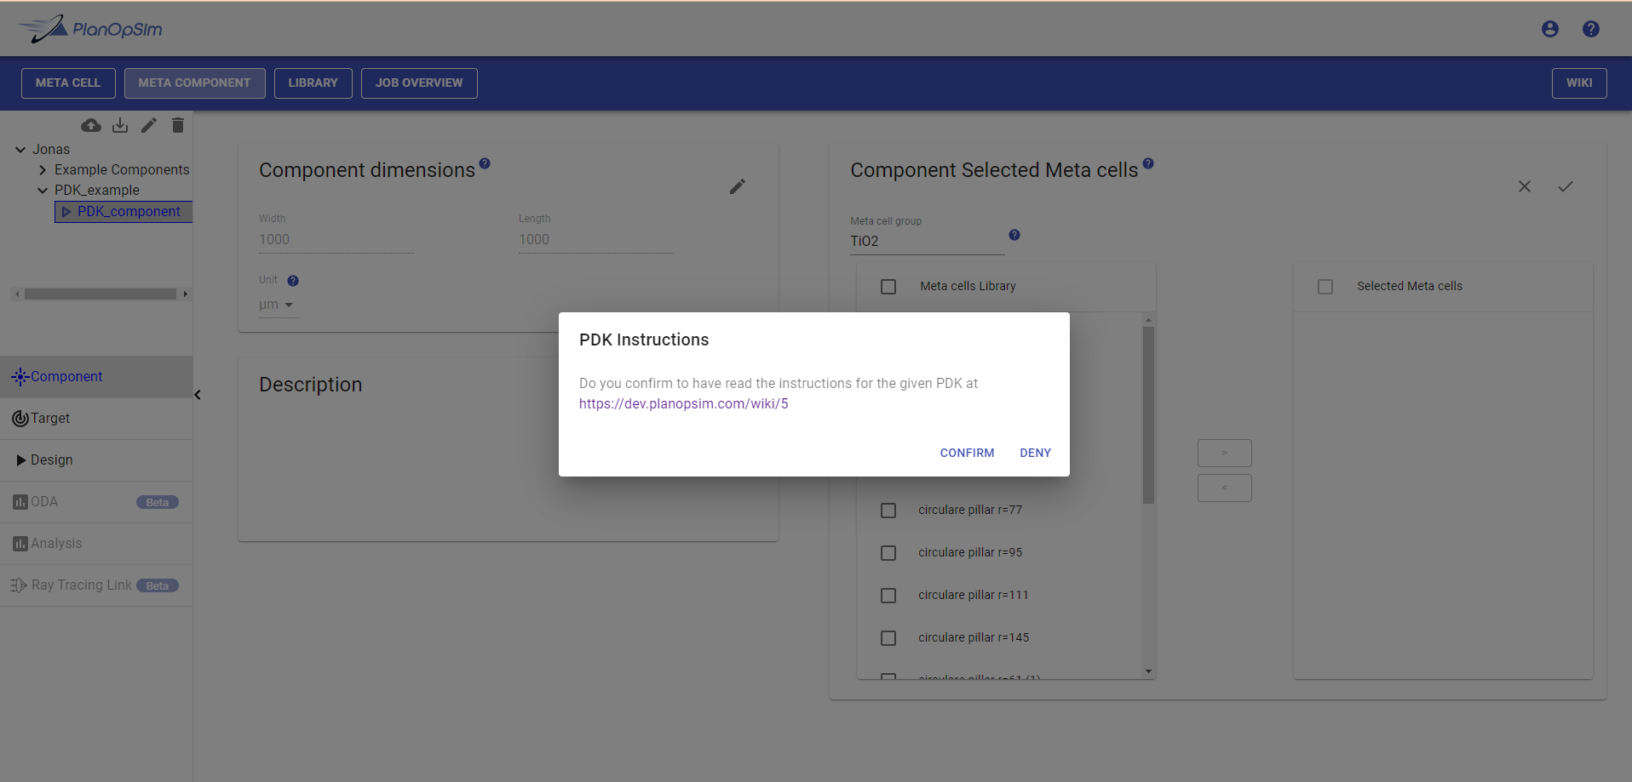1632x782 pixels.
Task: Open the Unit µm dropdown
Action: pyautogui.click(x=278, y=305)
